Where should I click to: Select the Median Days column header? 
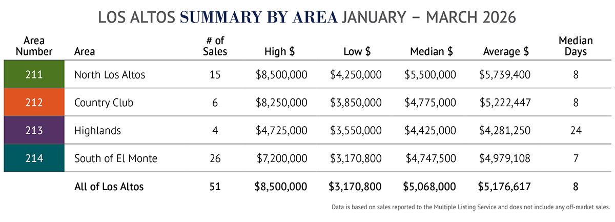click(x=576, y=46)
